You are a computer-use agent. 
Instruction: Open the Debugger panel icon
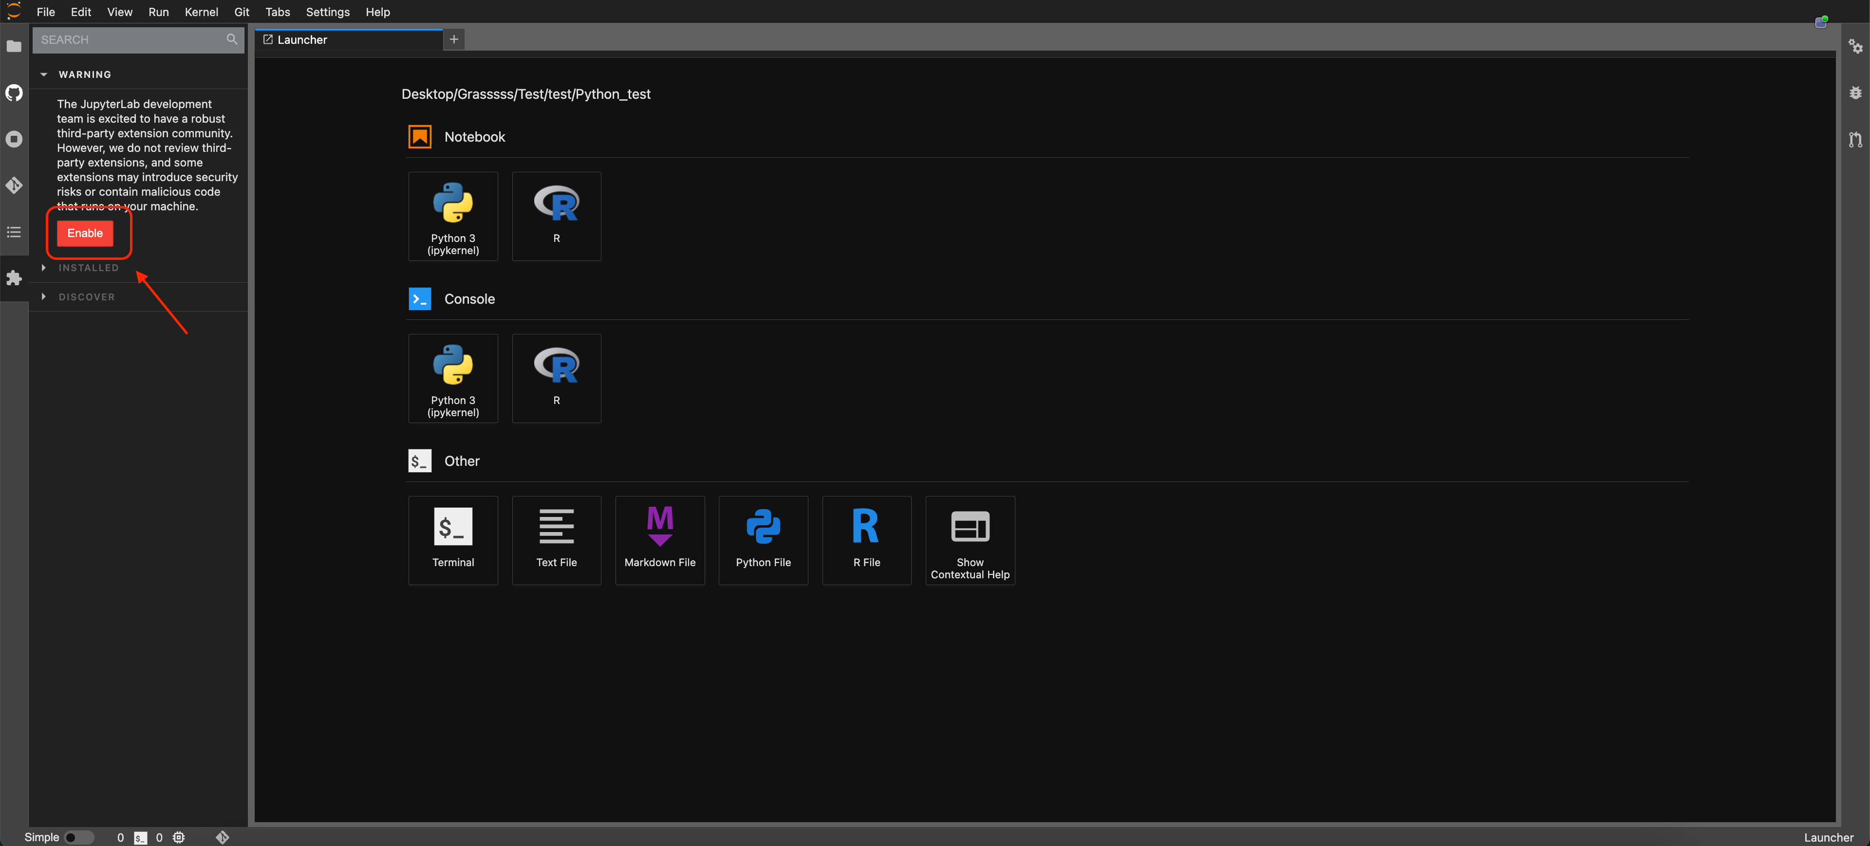1855,93
